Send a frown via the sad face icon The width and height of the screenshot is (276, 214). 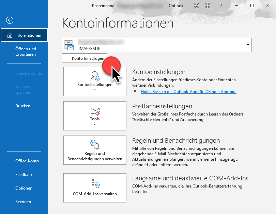point(208,6)
